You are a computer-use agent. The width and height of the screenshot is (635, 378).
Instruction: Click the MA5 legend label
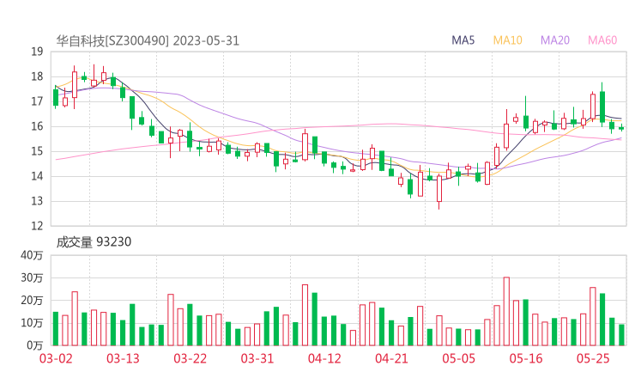pos(463,40)
